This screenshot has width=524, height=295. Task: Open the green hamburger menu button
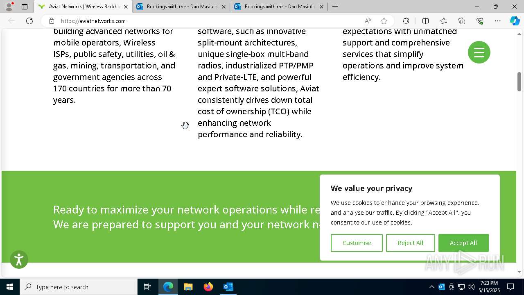tap(479, 52)
